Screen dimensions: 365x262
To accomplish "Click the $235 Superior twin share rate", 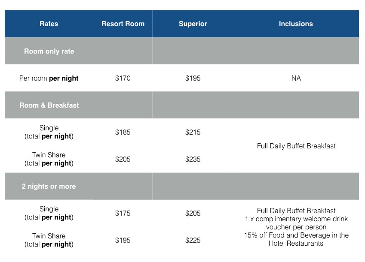I will tap(193, 160).
